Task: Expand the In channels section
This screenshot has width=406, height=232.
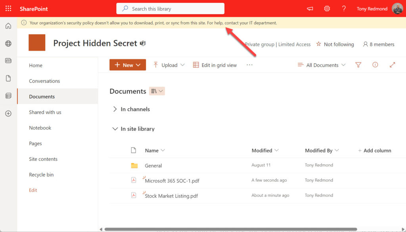Action: [115, 109]
